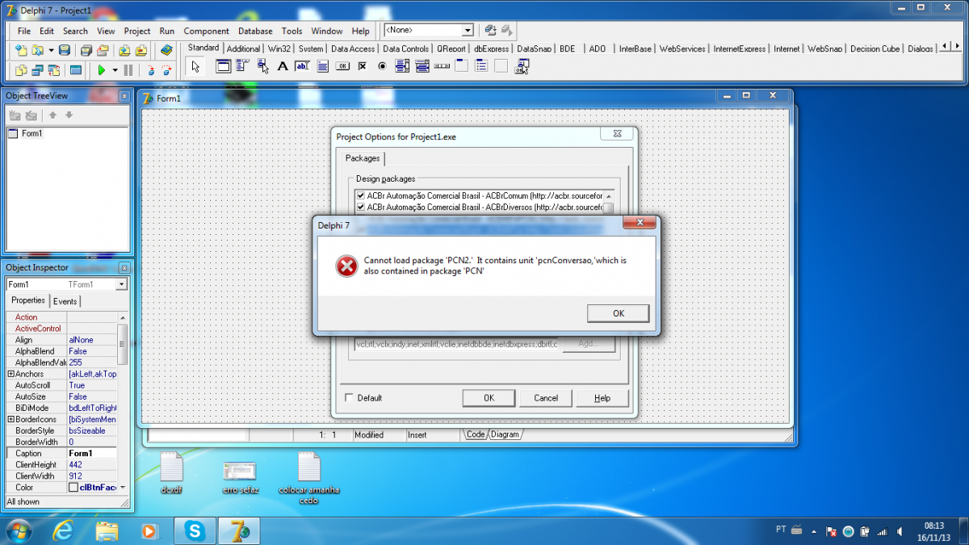Click Remove file from project icon

pyautogui.click(x=141, y=50)
